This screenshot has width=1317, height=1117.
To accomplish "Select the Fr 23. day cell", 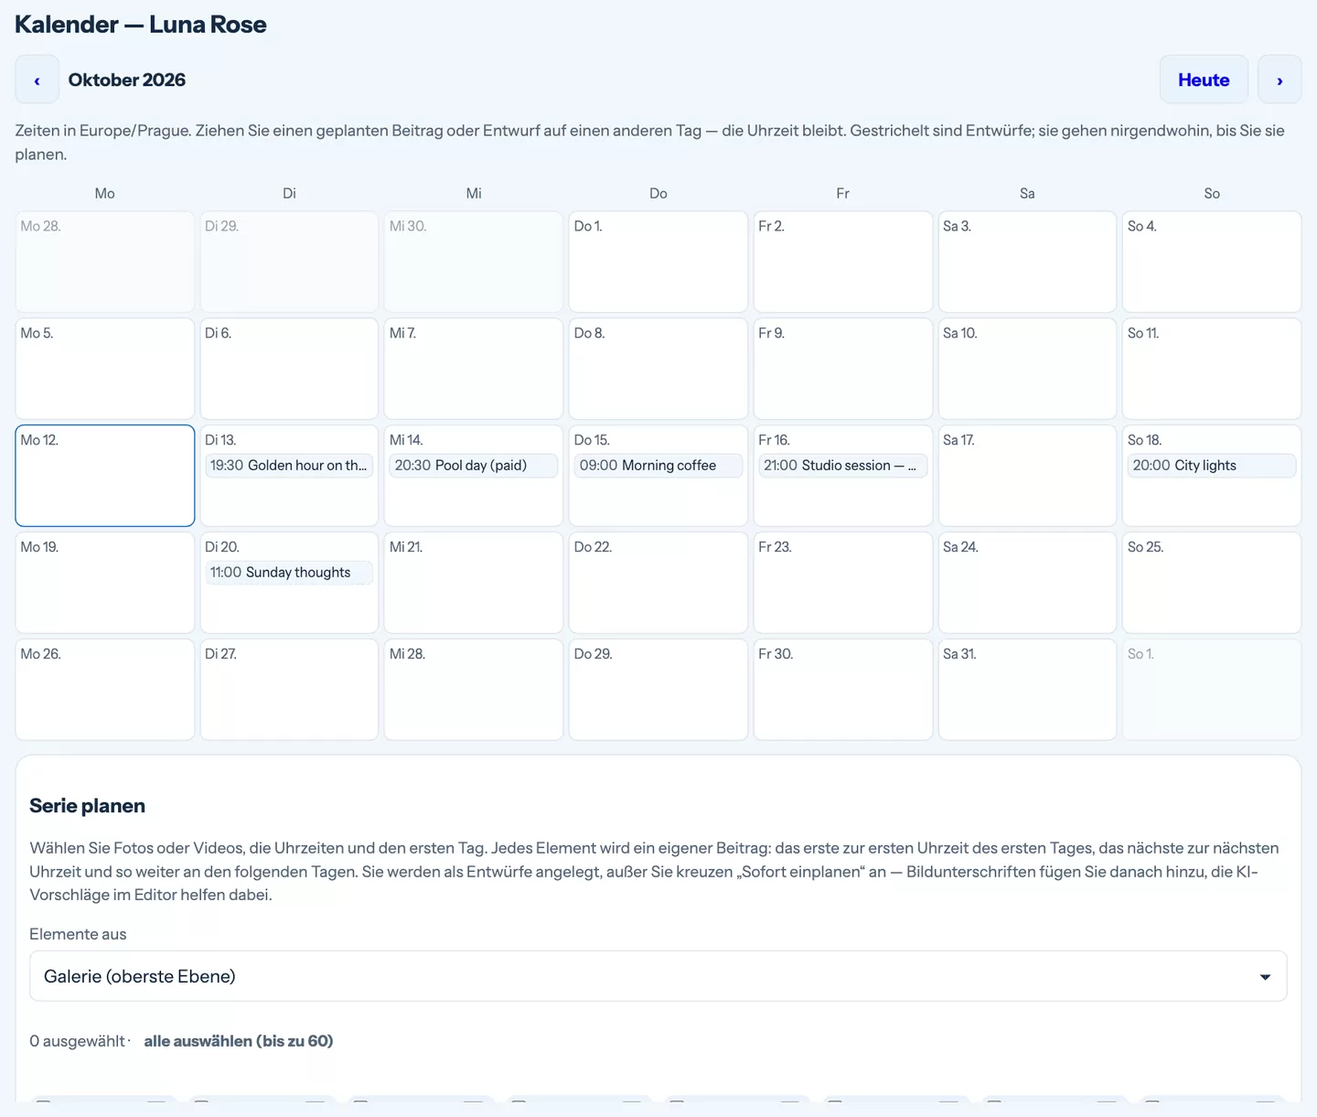I will pos(842,583).
